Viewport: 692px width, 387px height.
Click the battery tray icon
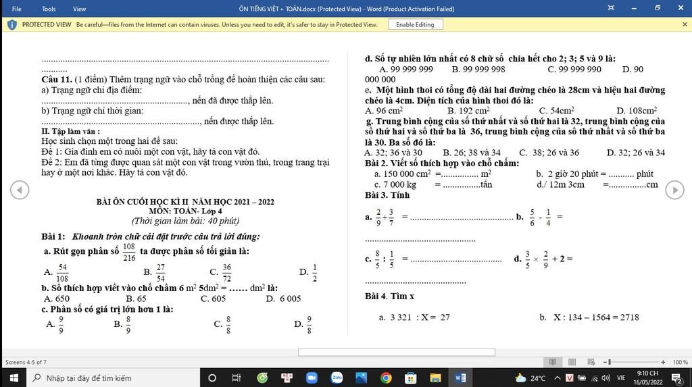(582, 378)
